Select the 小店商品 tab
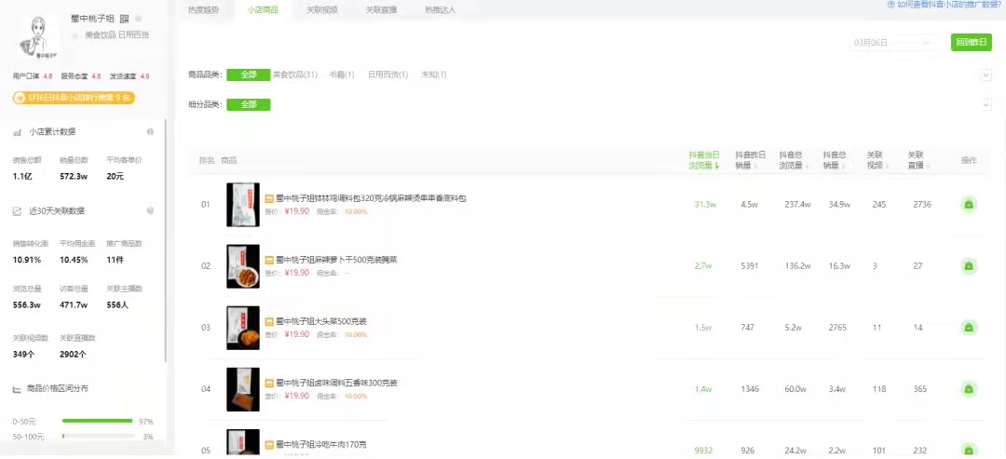1006x459 pixels. (x=263, y=10)
